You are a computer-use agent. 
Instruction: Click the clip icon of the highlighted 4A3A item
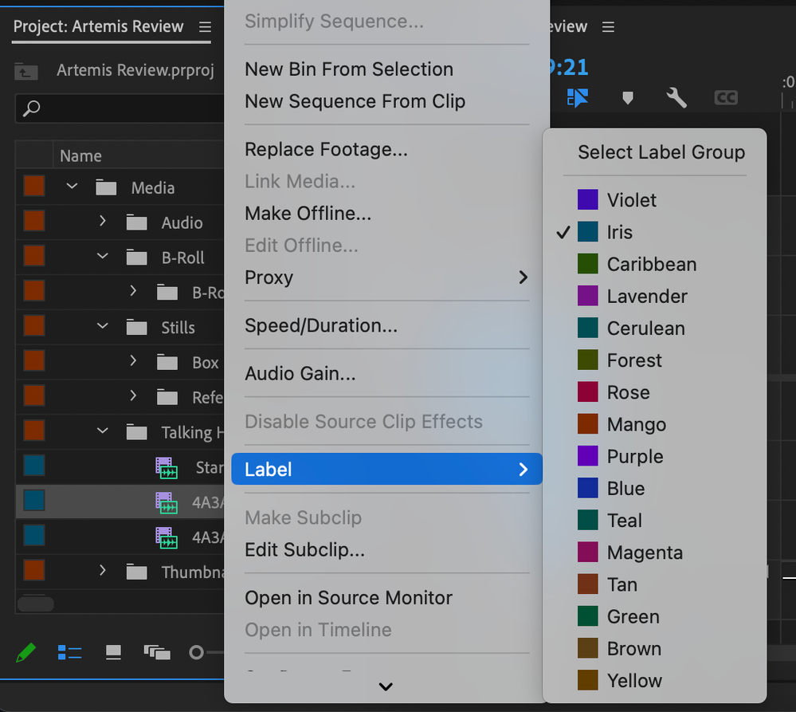[167, 502]
